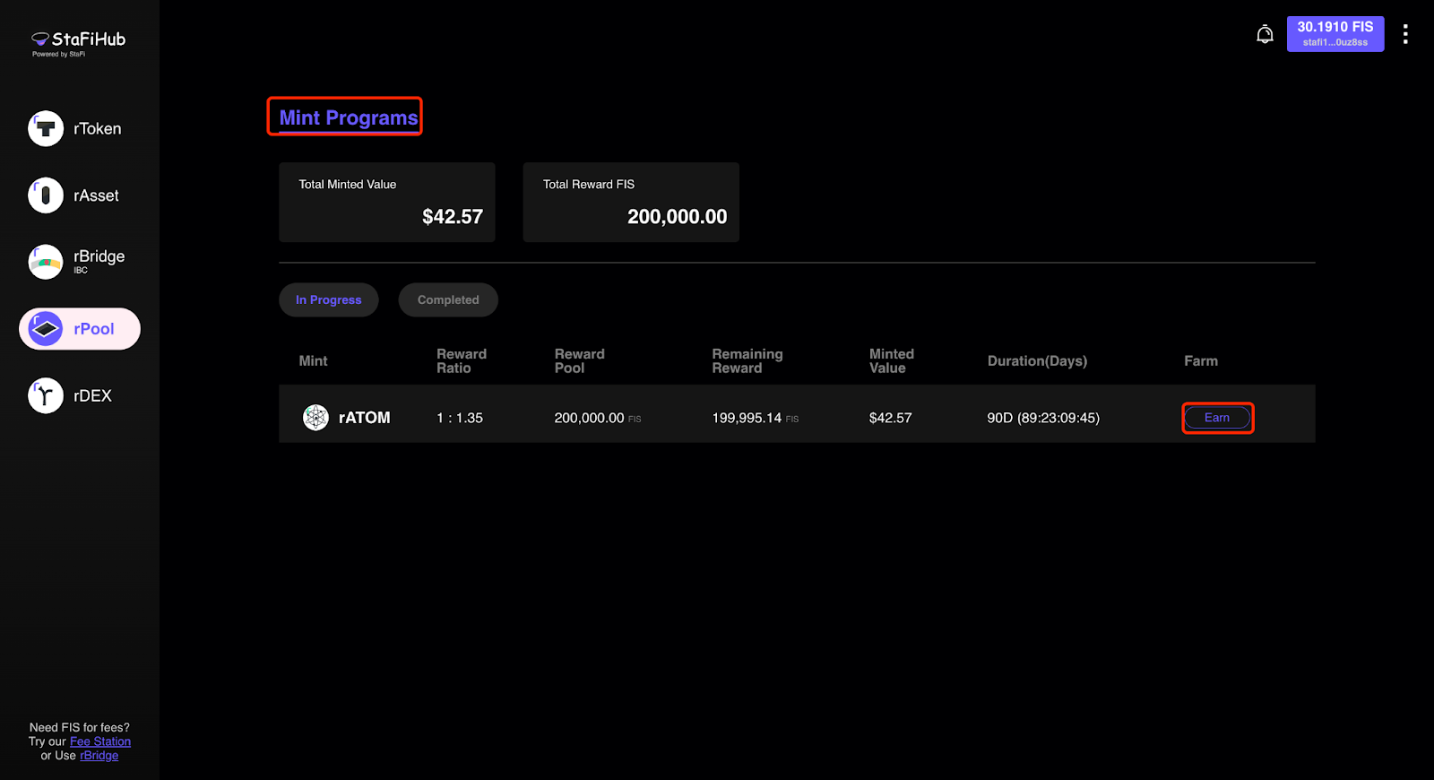Viewport: 1434px width, 780px height.
Task: Click the rATOM mint name
Action: click(x=365, y=418)
